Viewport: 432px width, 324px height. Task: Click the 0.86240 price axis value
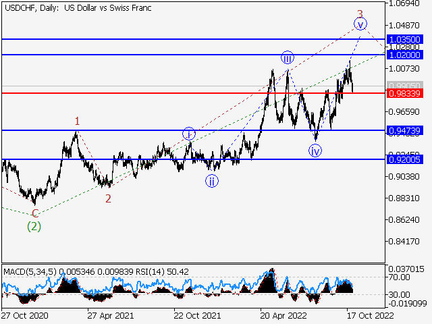click(404, 220)
